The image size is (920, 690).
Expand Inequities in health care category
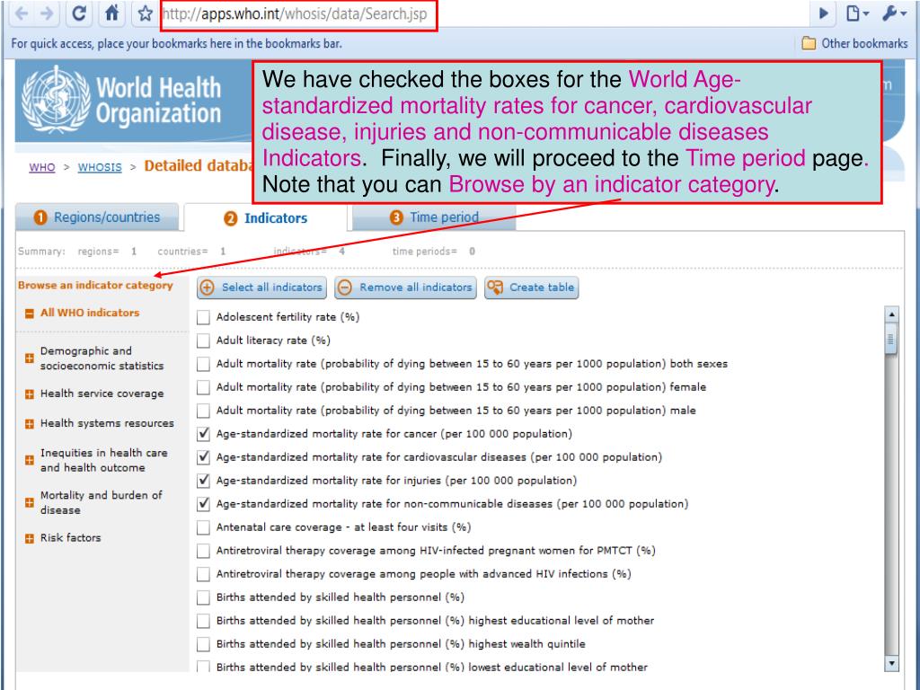click(30, 461)
